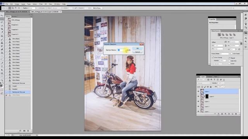Click the Intersect with Selection icon
This screenshot has height=139, width=248.
[19, 8]
